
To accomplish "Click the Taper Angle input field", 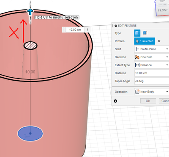I will click(x=152, y=81).
